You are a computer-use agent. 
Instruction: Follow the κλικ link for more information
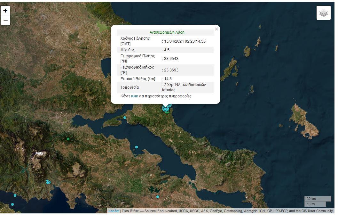pyautogui.click(x=134, y=96)
